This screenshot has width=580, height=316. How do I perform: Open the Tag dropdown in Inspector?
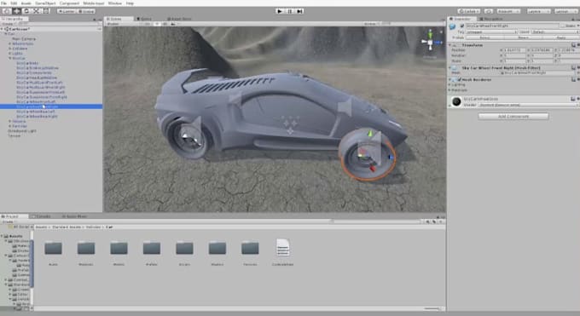tap(491, 32)
